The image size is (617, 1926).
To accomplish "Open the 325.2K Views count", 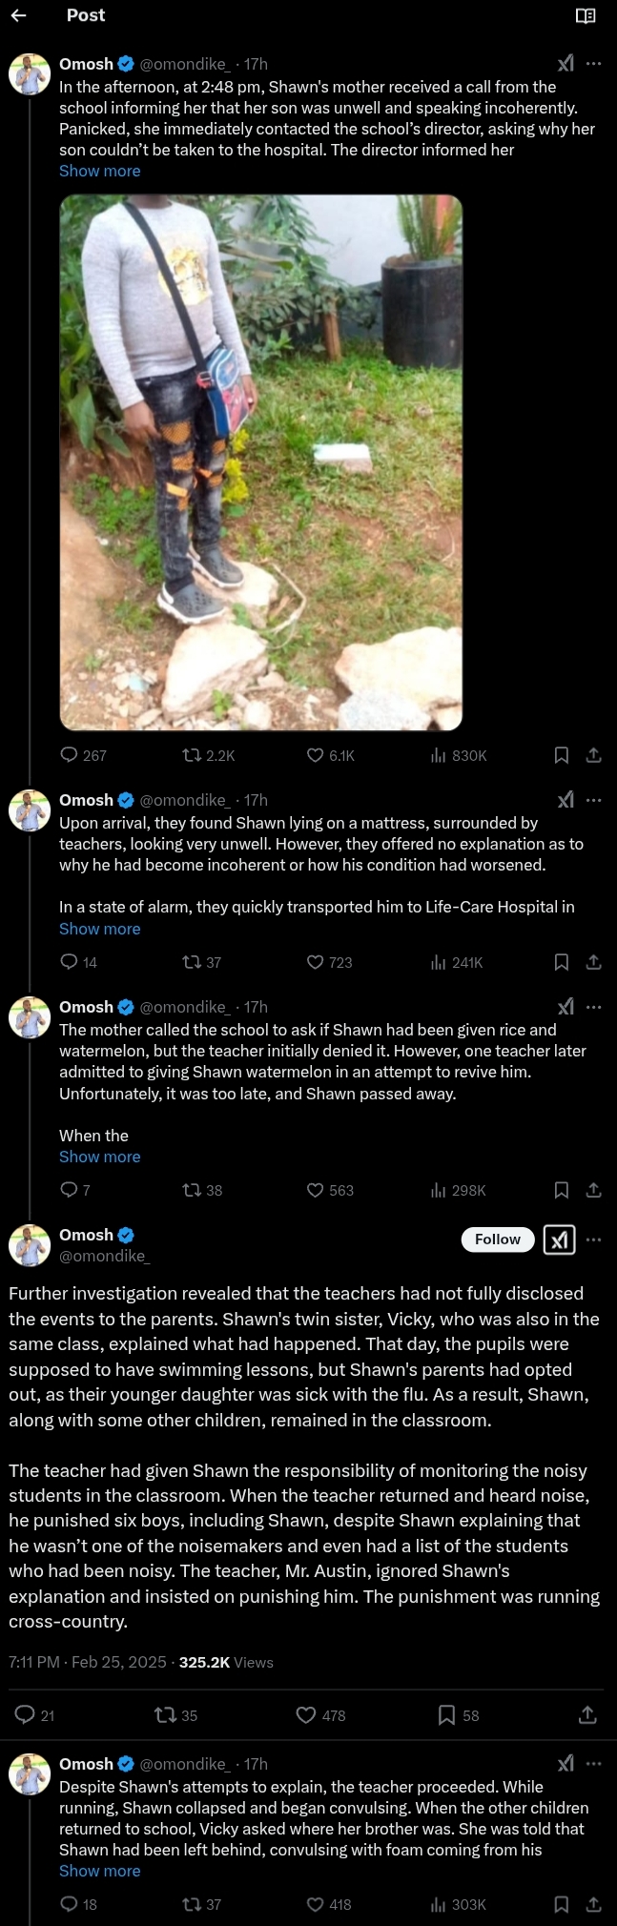I will 226,1662.
